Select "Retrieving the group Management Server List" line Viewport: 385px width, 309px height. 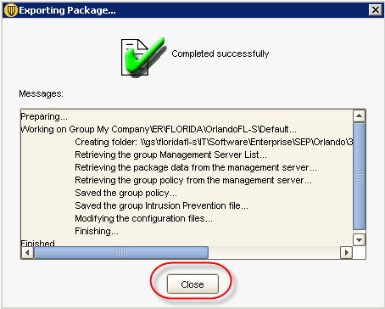coord(170,154)
